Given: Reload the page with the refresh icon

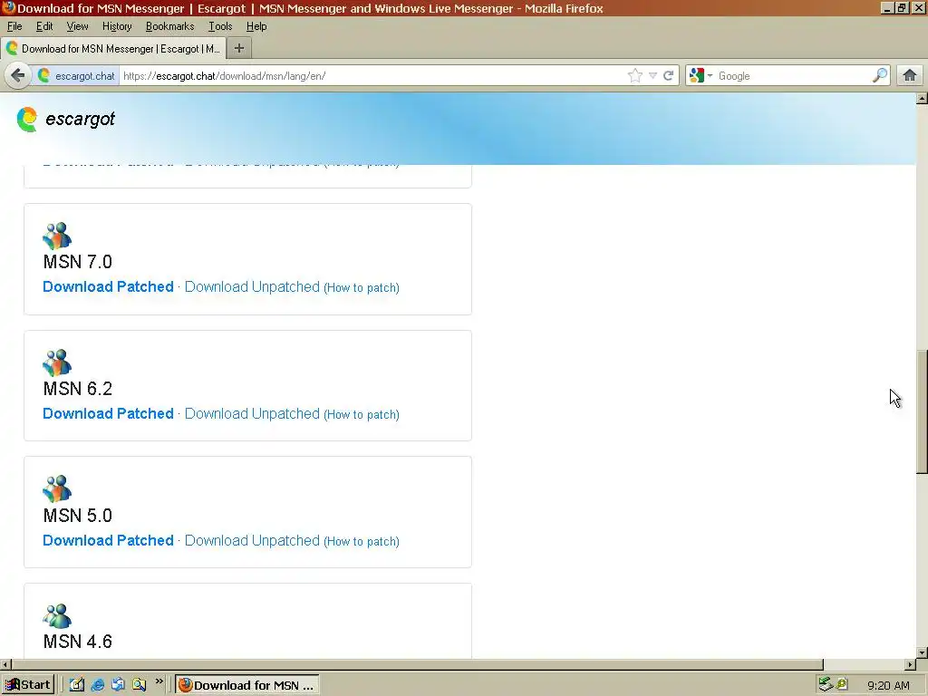Looking at the screenshot, I should [668, 75].
